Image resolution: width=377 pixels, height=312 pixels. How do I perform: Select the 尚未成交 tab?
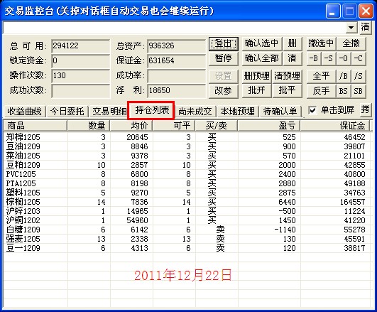coord(195,112)
